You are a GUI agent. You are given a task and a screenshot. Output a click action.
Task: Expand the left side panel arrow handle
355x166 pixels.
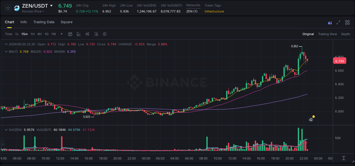click(x=2, y=144)
